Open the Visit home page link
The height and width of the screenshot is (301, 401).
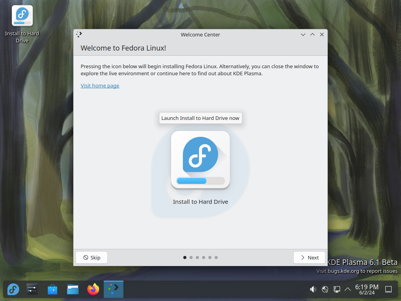(x=100, y=85)
